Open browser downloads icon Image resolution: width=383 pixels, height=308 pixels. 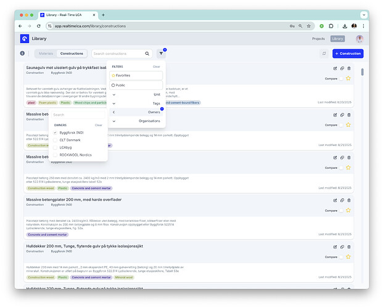(345, 26)
